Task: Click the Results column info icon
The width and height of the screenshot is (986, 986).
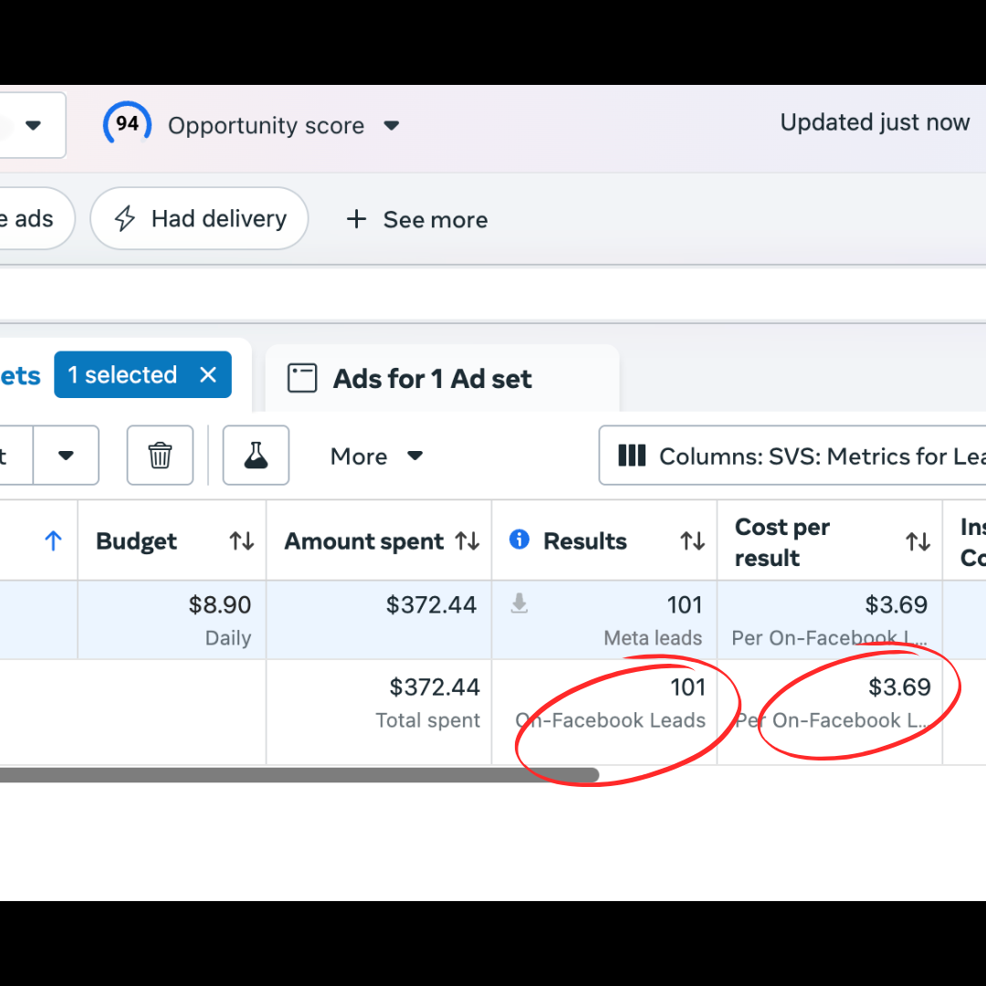Action: tap(519, 540)
